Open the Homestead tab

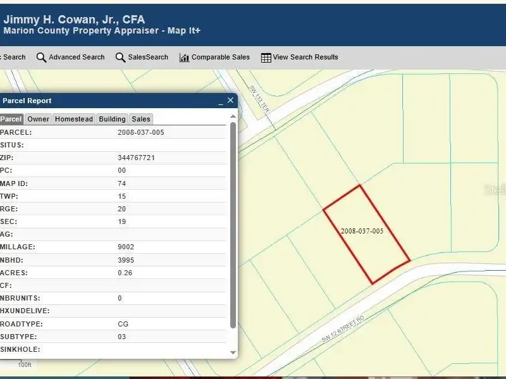coord(74,119)
